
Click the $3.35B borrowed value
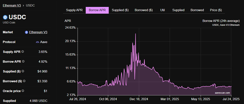click(x=42, y=81)
